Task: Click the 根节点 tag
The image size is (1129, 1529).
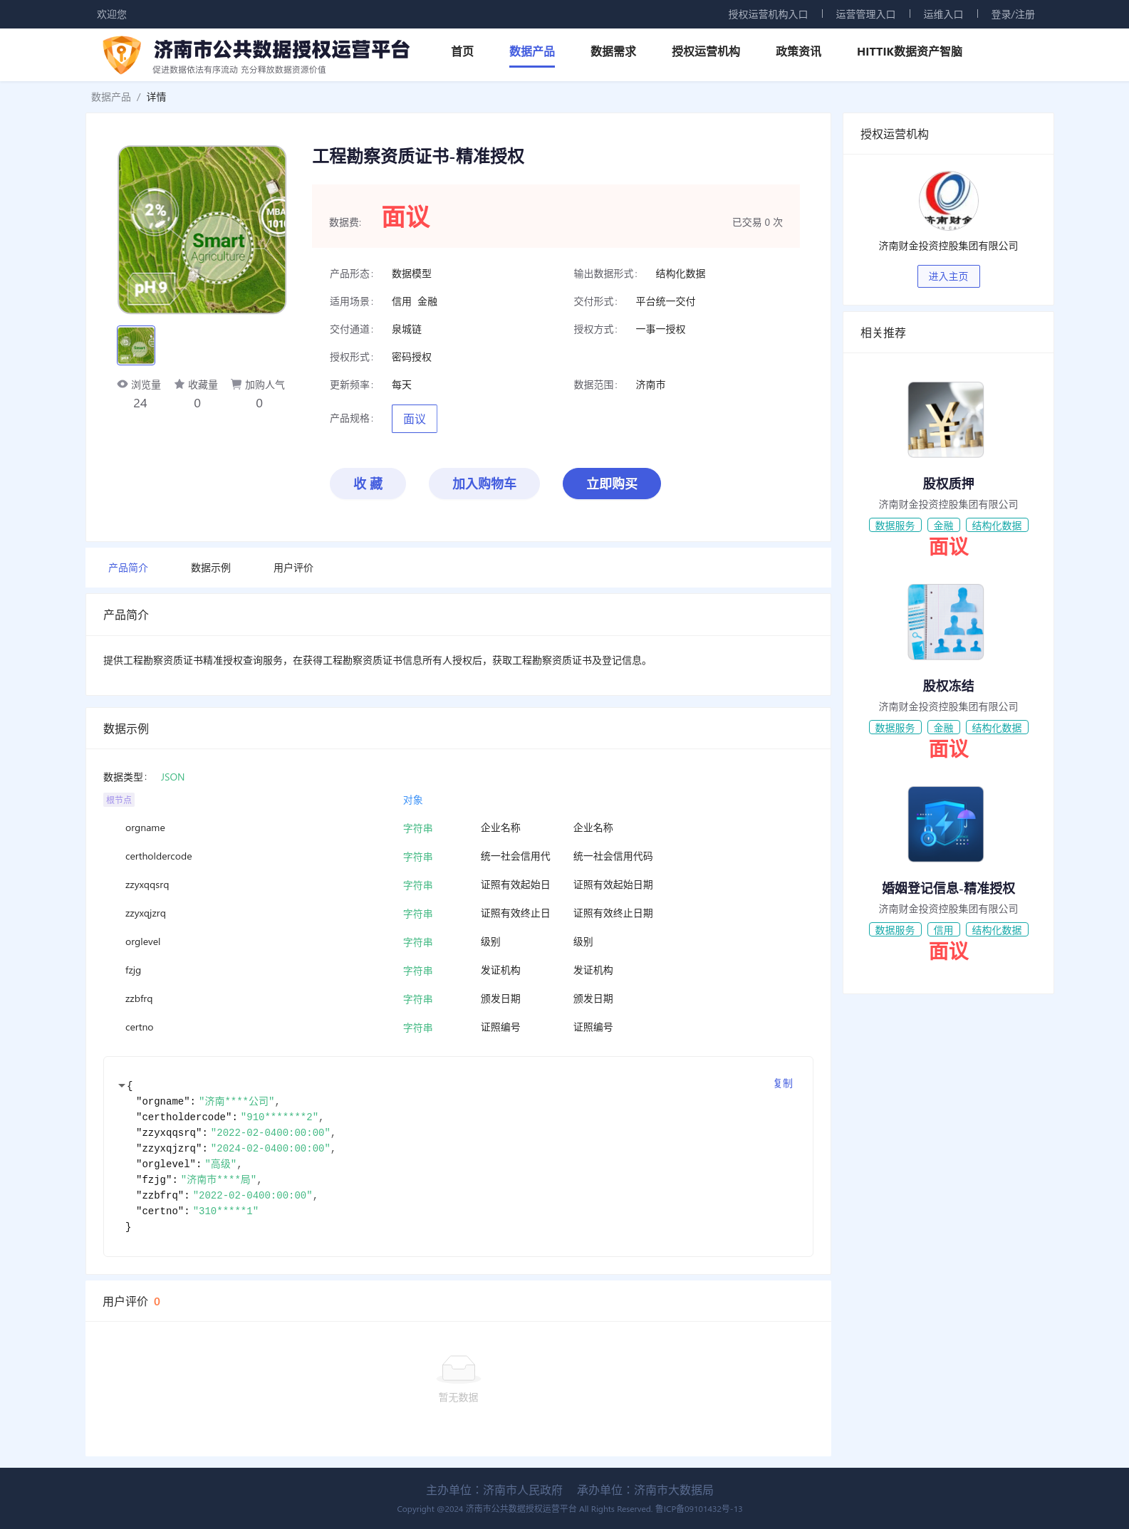Action: pos(119,800)
